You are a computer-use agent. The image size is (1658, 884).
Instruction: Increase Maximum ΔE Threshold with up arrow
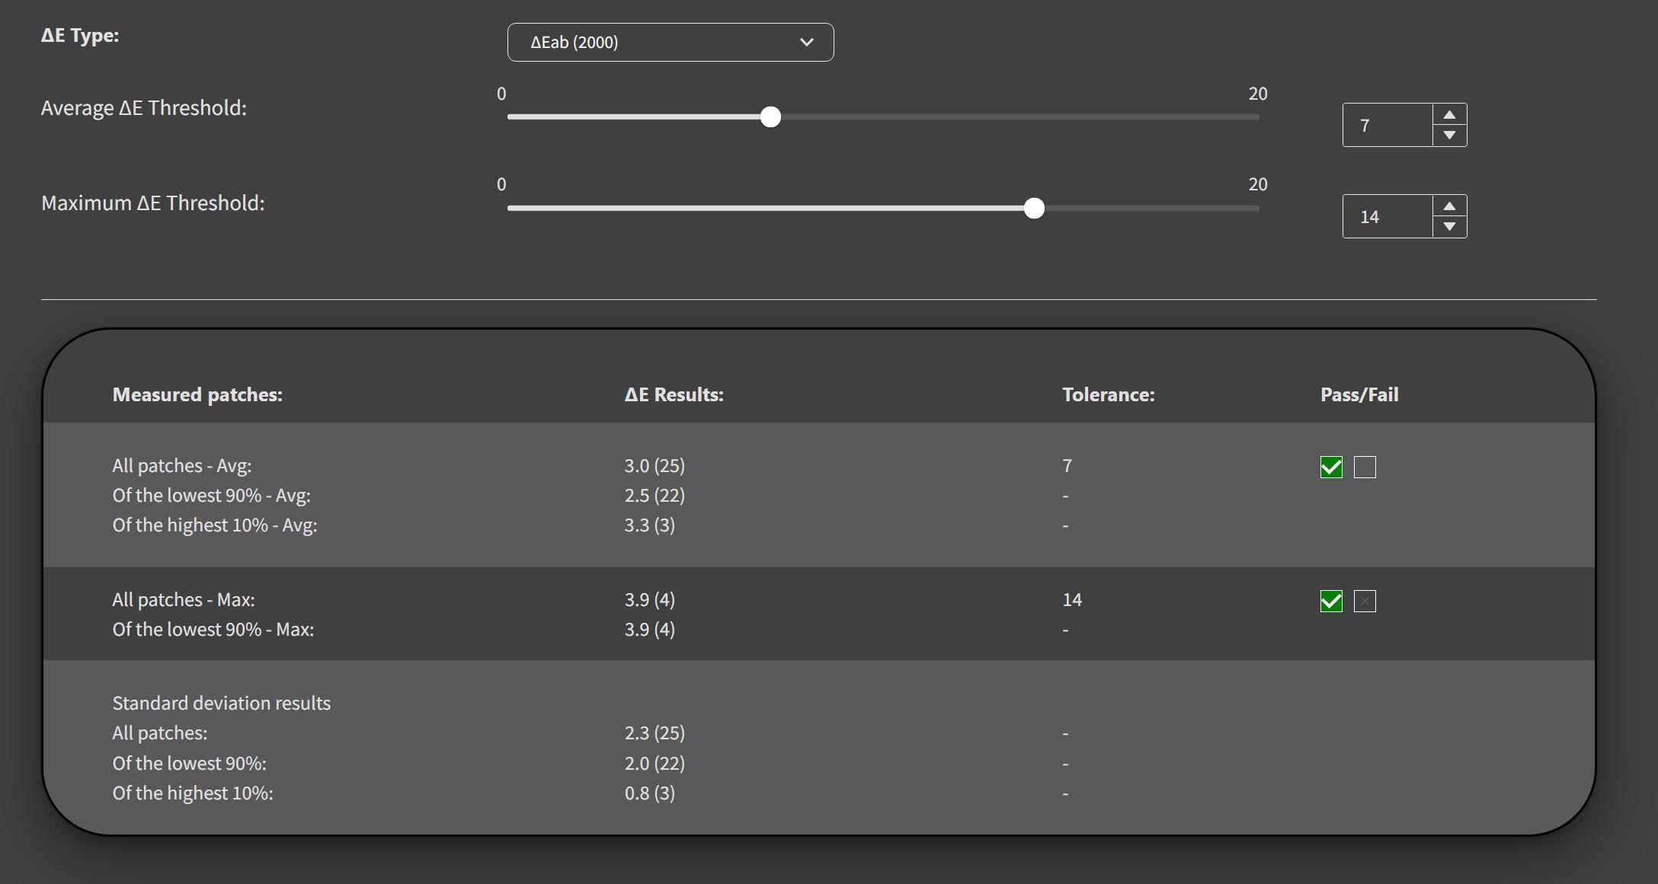click(1449, 206)
